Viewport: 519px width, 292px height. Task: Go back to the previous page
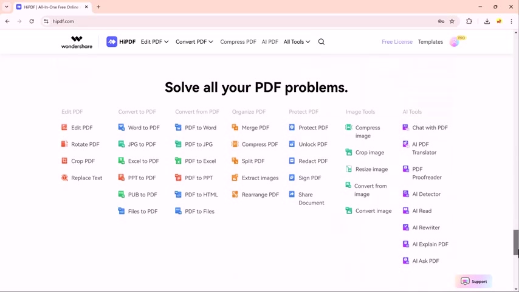7,21
